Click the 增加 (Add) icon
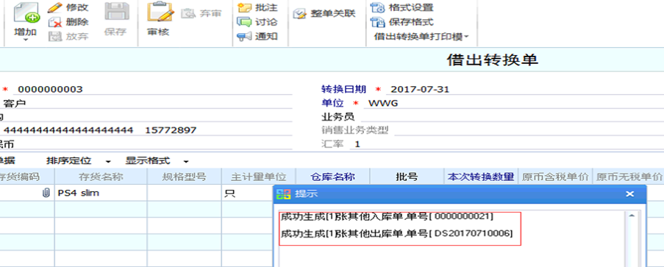Image resolution: width=664 pixels, height=267 pixels. coord(26,13)
